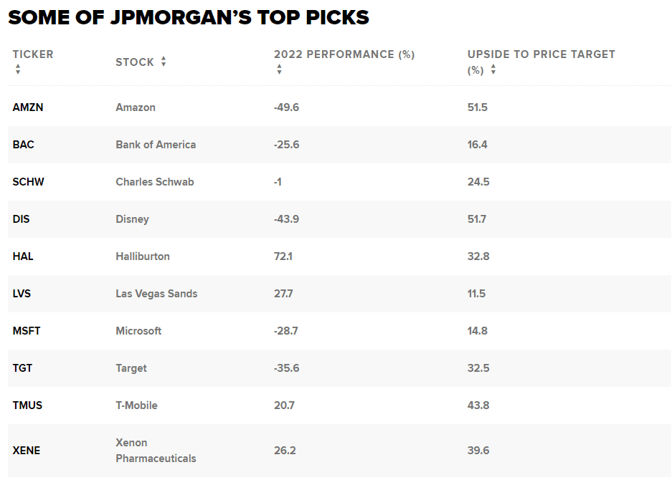The width and height of the screenshot is (672, 480).
Task: Click the DIS ticker symbol
Action: [22, 219]
